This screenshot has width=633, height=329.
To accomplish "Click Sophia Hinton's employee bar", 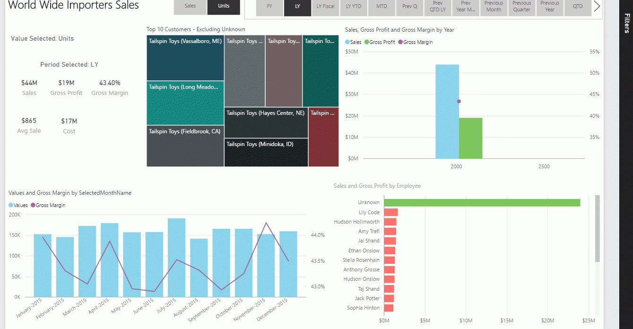I will tap(389, 308).
